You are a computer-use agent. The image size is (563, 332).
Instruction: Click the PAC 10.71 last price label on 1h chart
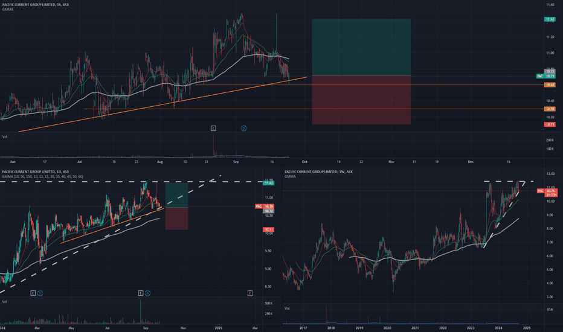coord(545,76)
